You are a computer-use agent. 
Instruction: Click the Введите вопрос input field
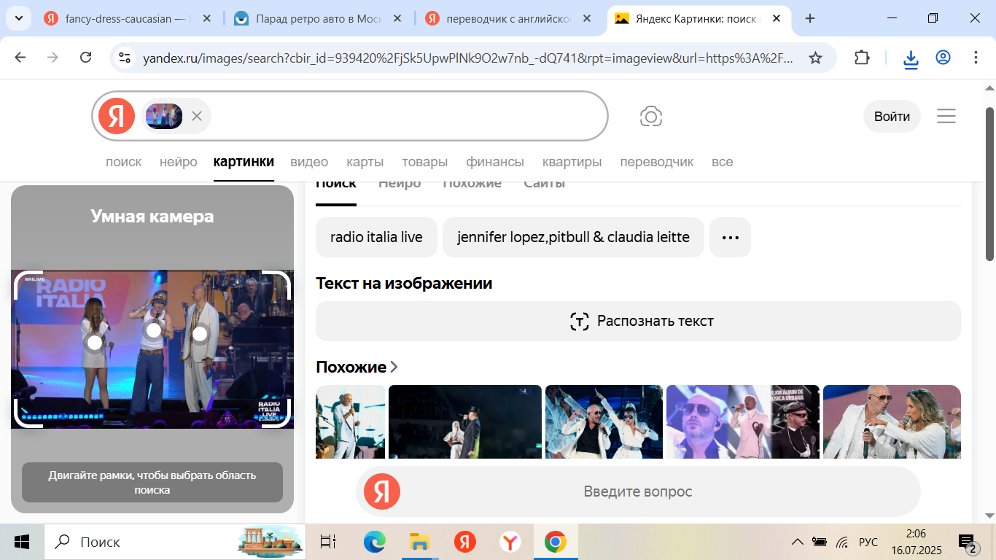[x=637, y=491]
